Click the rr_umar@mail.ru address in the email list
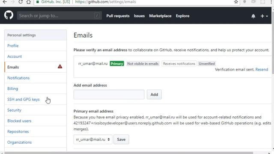The width and height of the screenshot is (274, 154). (93, 64)
